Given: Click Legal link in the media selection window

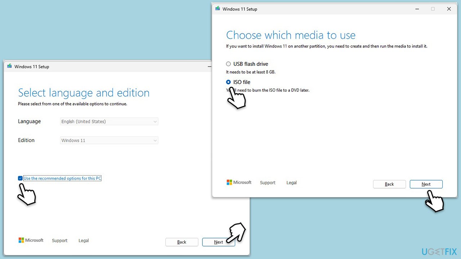Looking at the screenshot, I should 291,183.
